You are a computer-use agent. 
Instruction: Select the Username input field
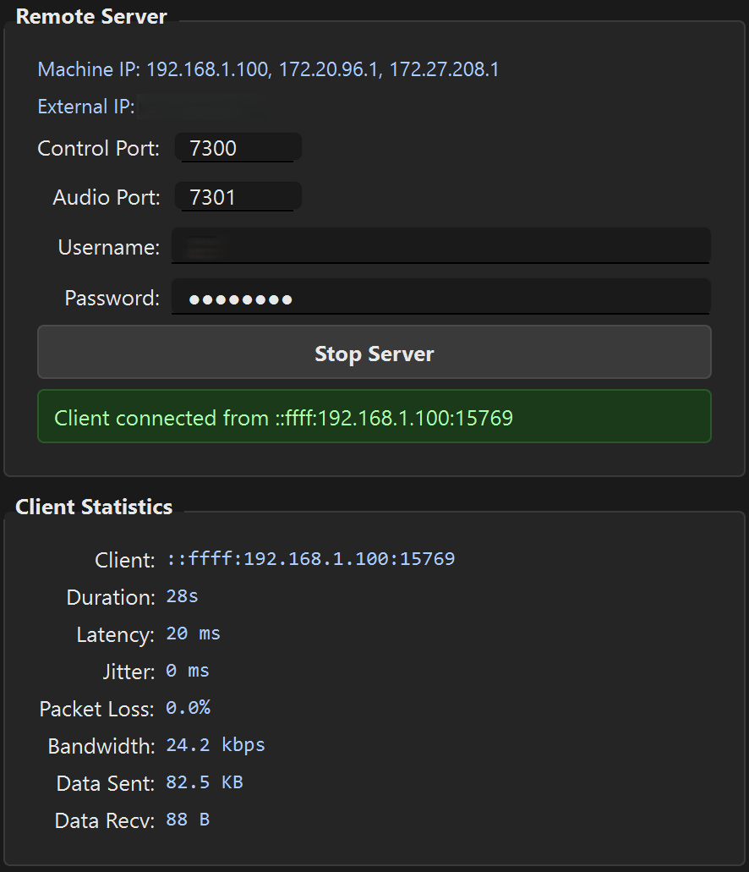point(440,246)
